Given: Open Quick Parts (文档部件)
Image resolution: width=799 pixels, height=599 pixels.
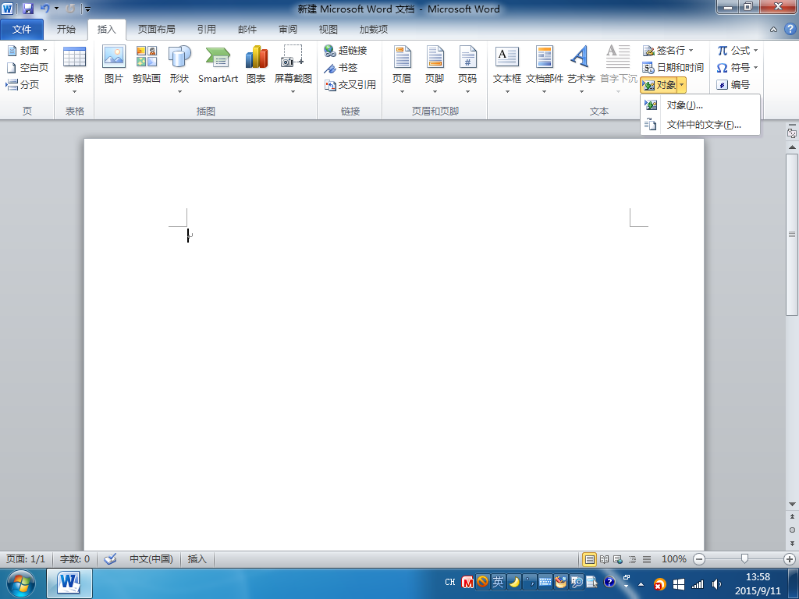Looking at the screenshot, I should coord(544,69).
